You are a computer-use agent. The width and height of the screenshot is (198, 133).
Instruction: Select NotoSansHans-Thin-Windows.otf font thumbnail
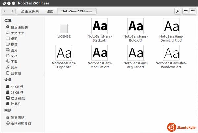pos(171,53)
